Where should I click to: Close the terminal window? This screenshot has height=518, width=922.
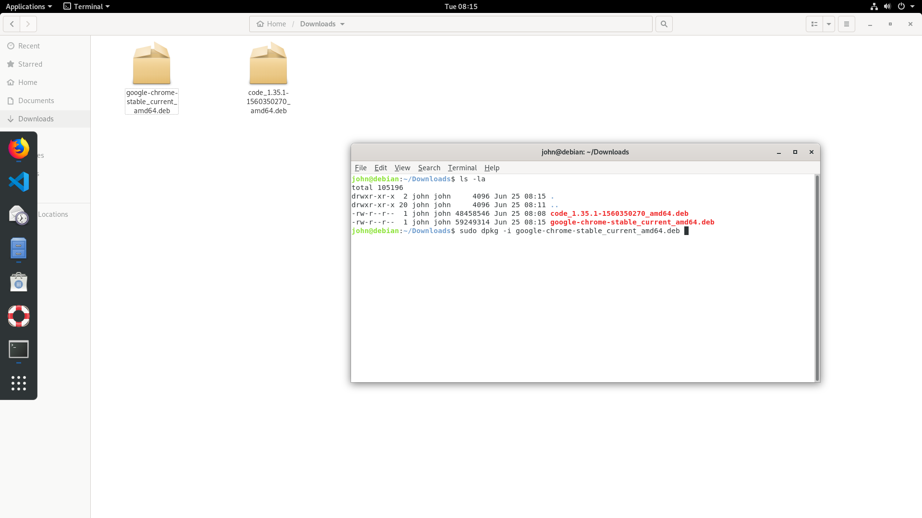tap(812, 152)
